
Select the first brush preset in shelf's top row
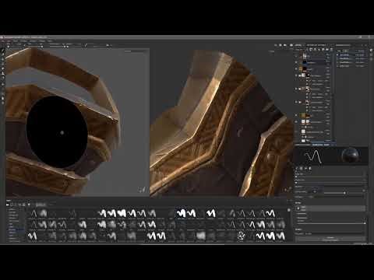tap(34, 214)
